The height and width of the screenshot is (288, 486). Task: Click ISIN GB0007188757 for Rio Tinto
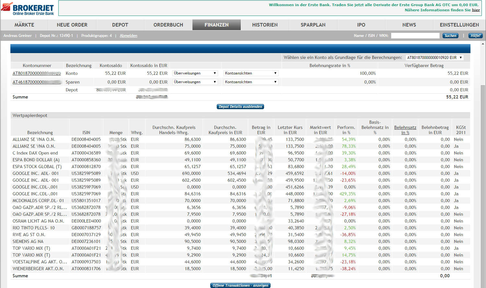(86, 228)
